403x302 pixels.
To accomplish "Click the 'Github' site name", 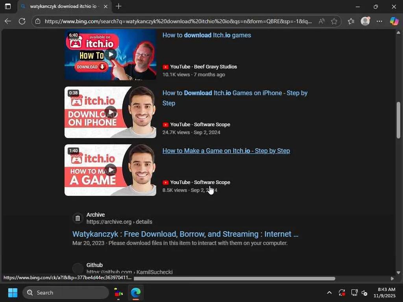I will (x=94, y=265).
